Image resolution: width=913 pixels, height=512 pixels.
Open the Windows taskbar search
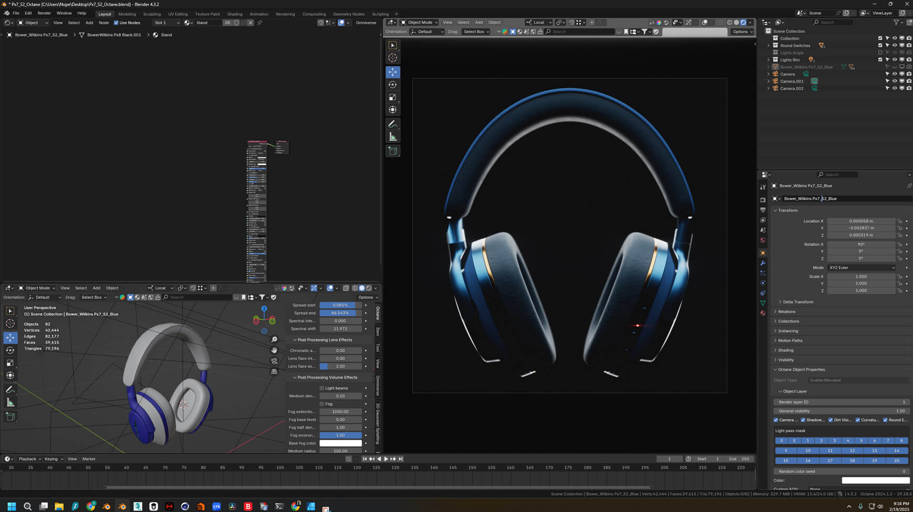tap(27, 506)
